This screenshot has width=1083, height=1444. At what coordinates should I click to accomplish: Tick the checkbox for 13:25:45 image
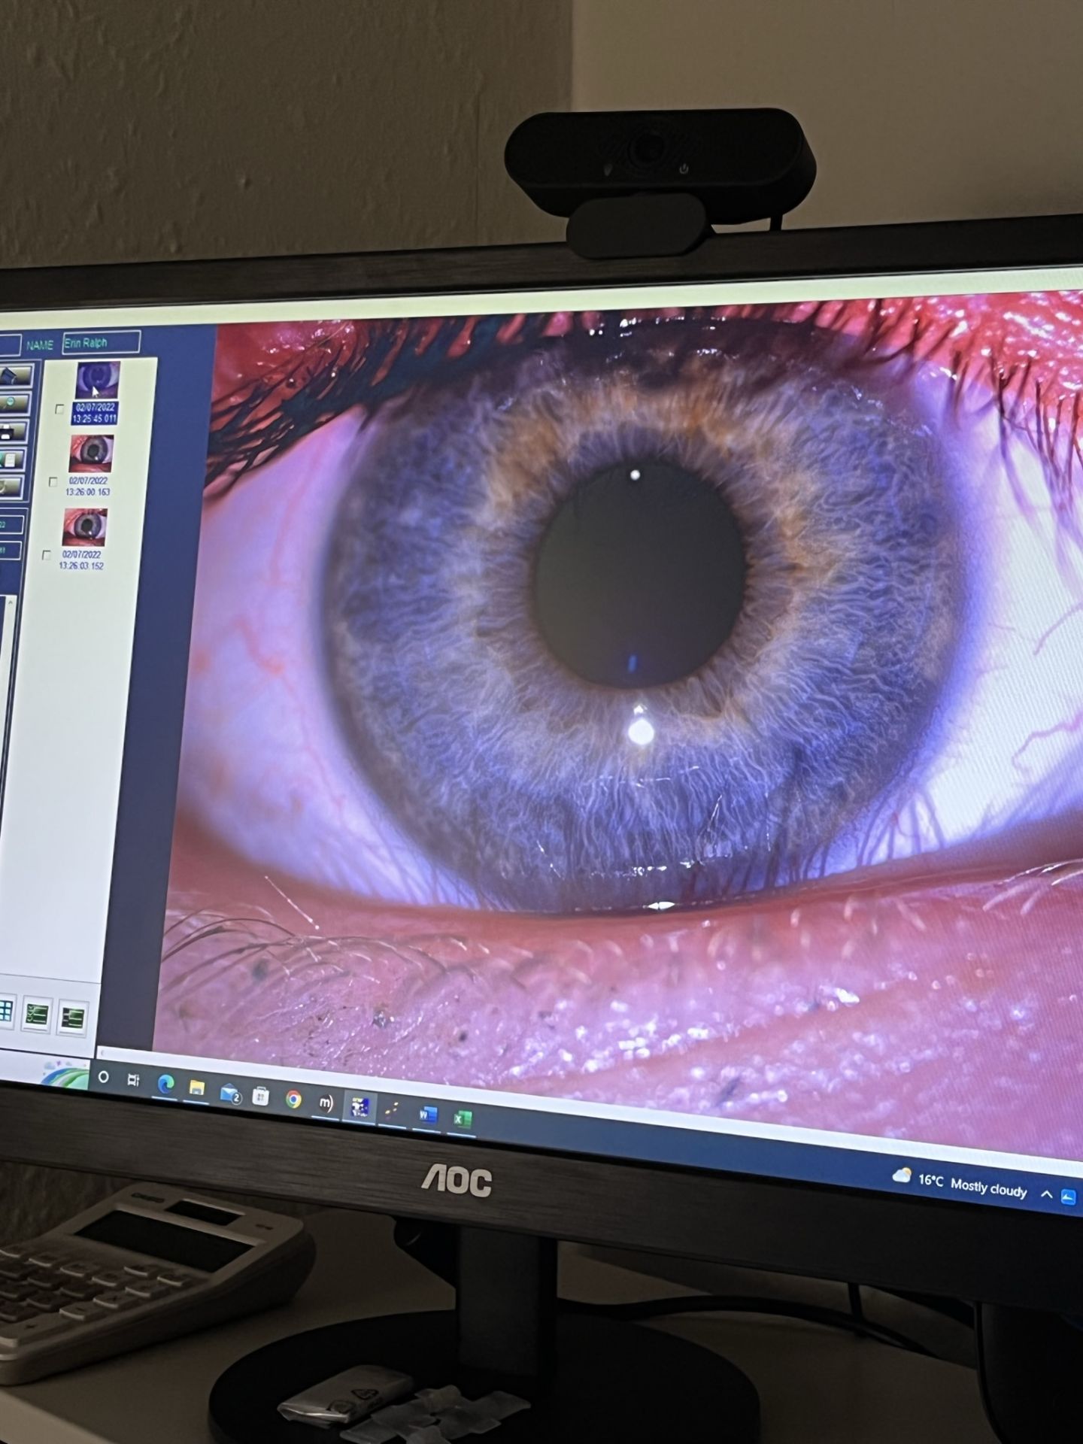(60, 409)
